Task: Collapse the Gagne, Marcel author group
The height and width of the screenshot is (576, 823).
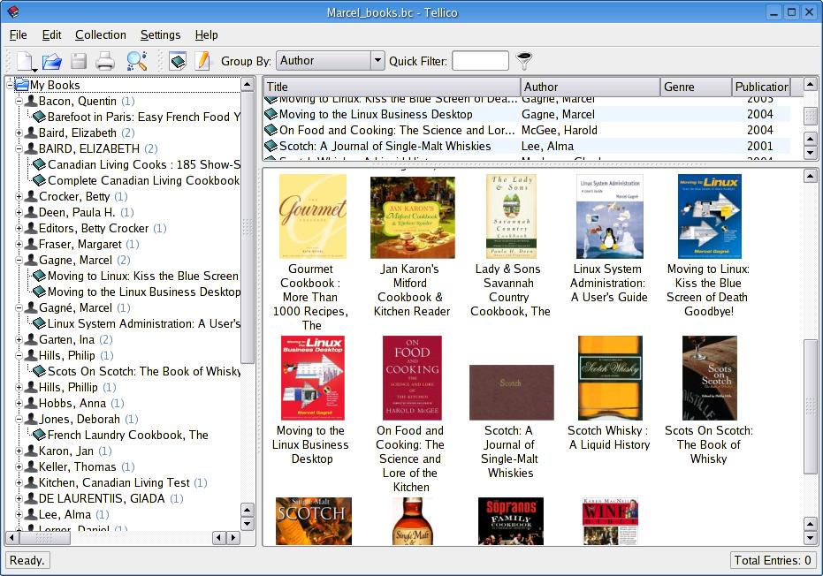Action: tap(19, 261)
